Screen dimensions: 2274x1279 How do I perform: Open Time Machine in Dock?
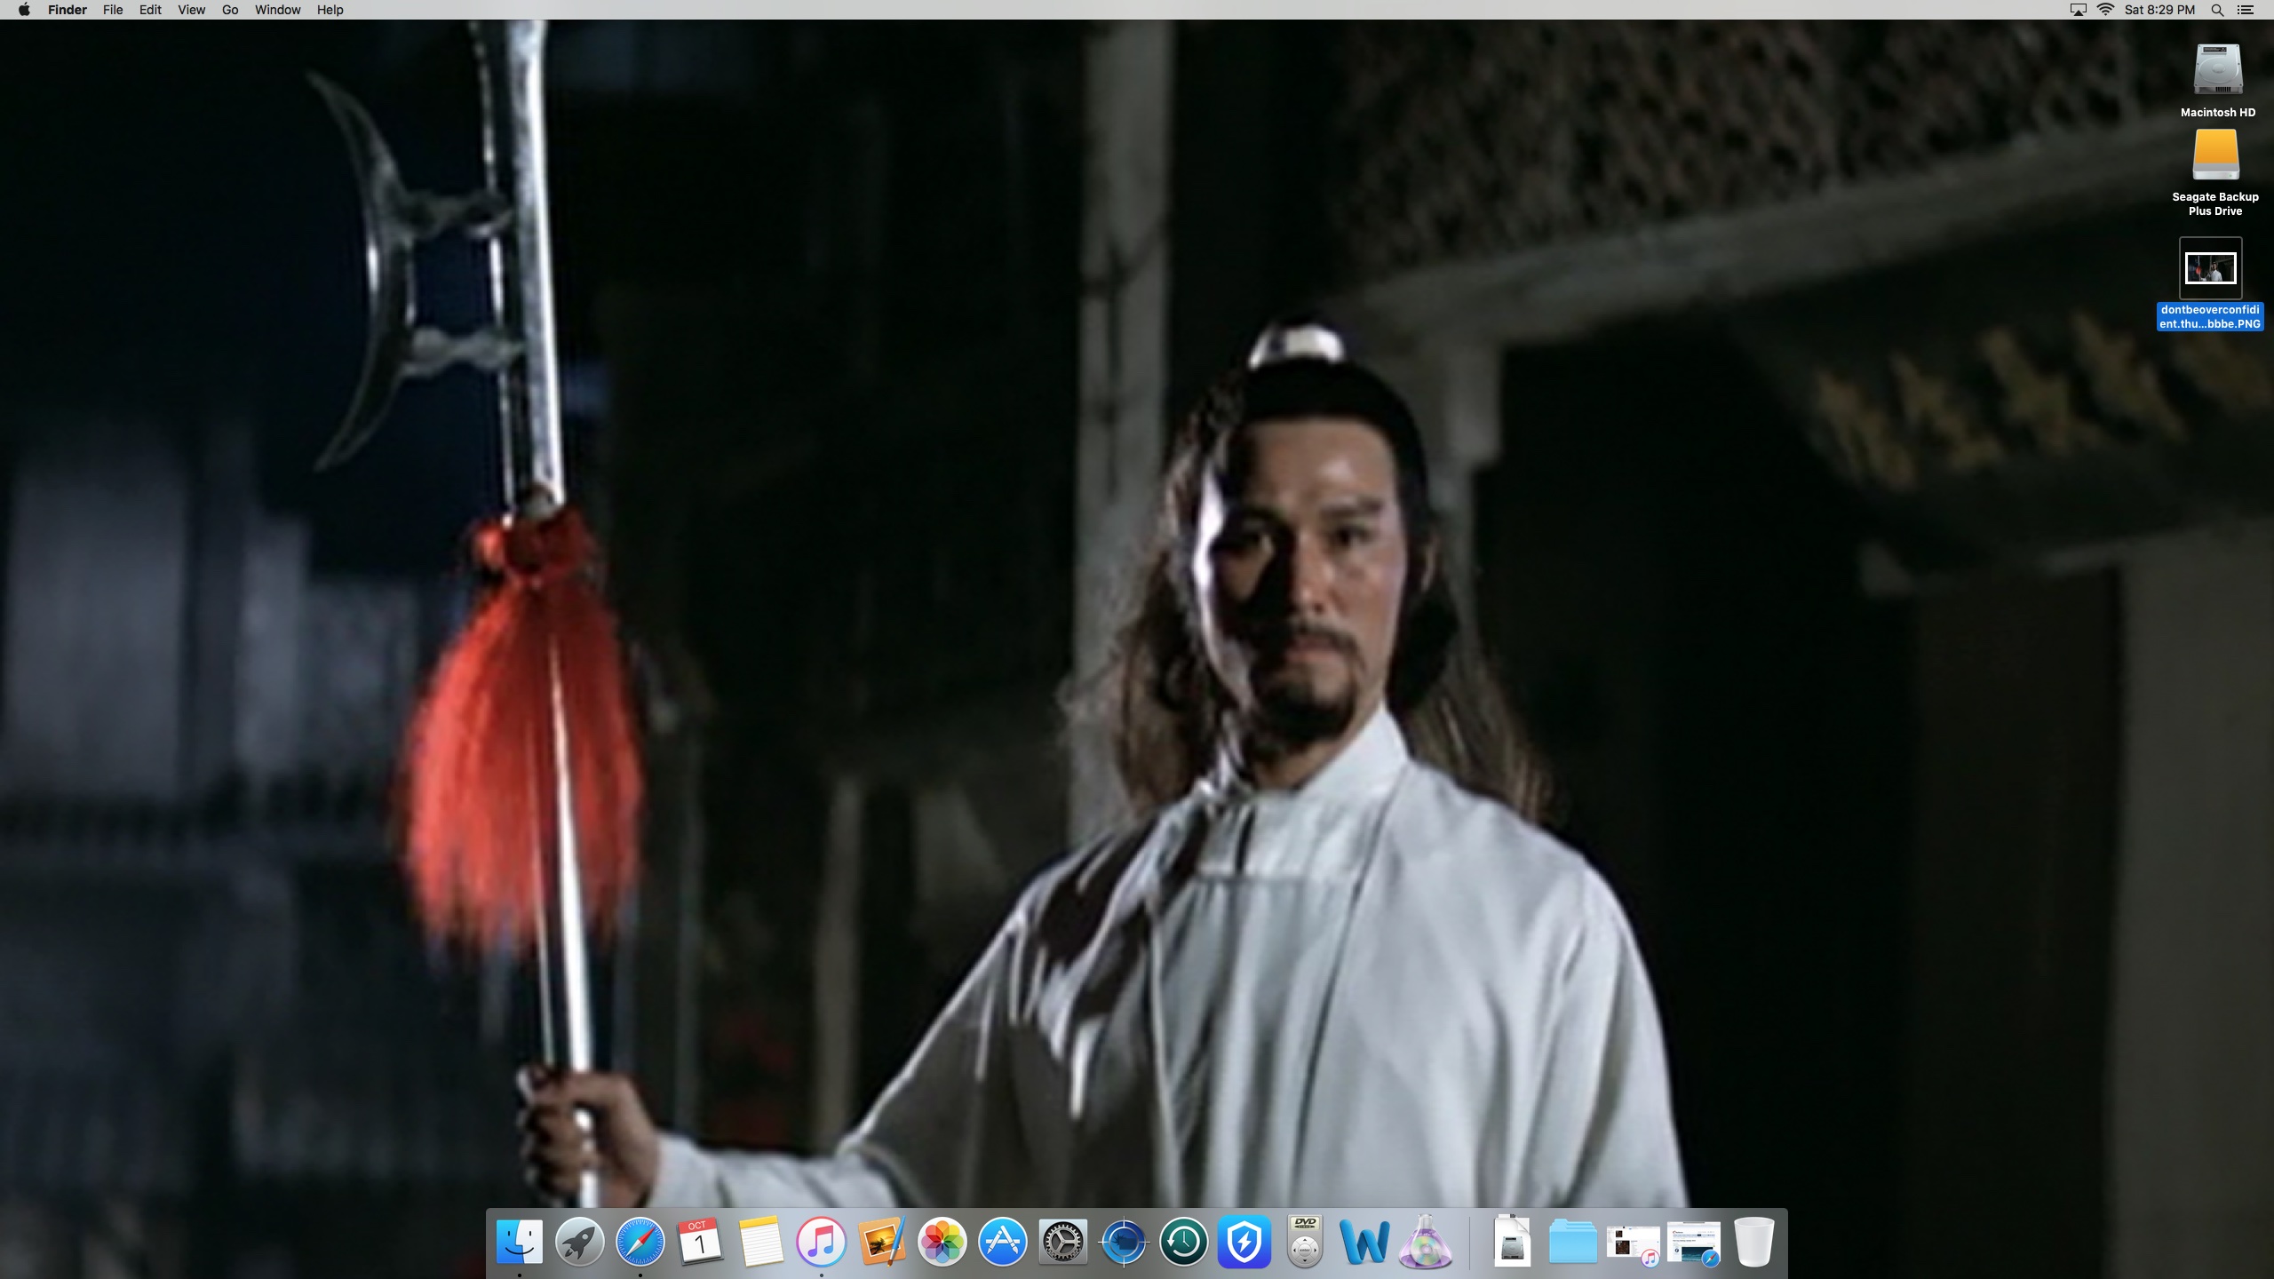[x=1183, y=1241]
